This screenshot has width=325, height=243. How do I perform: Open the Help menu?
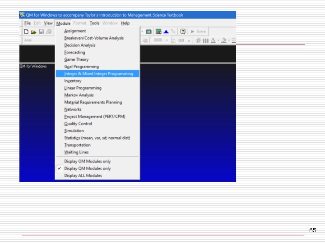click(125, 23)
